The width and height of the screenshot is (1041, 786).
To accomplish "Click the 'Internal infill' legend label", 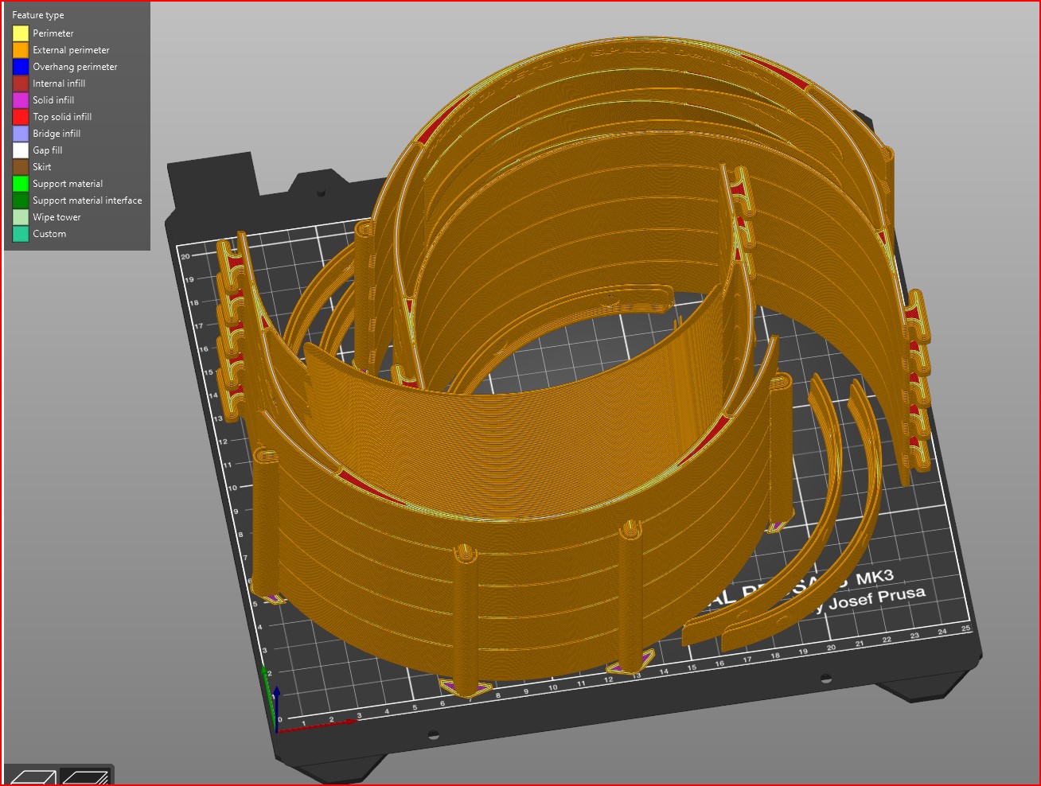I will click(59, 84).
